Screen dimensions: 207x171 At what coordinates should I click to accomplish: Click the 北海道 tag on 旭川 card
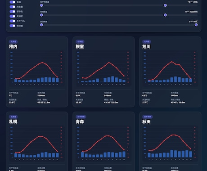click(147, 41)
